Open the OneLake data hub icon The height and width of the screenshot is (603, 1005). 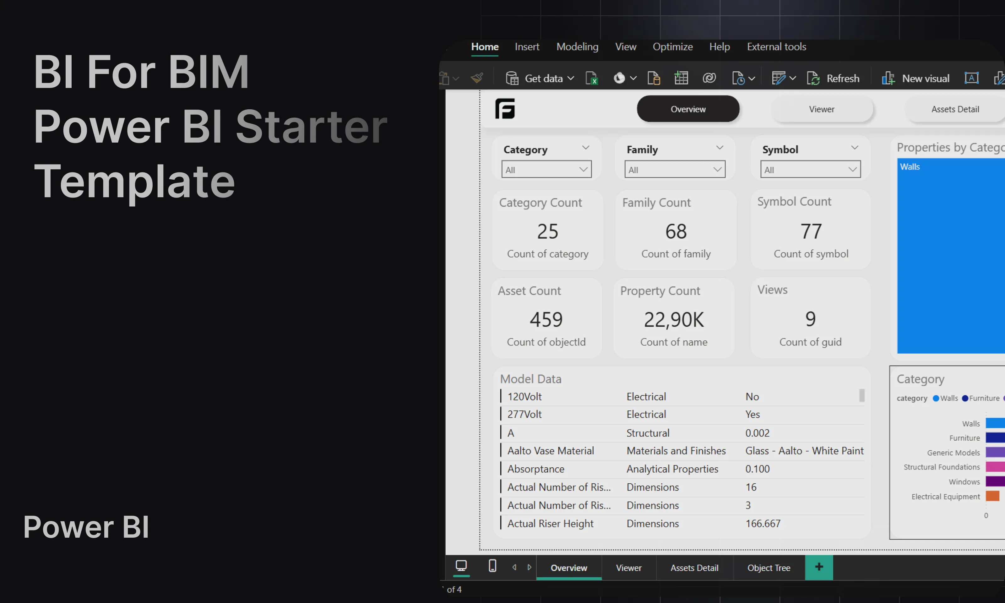pos(619,78)
